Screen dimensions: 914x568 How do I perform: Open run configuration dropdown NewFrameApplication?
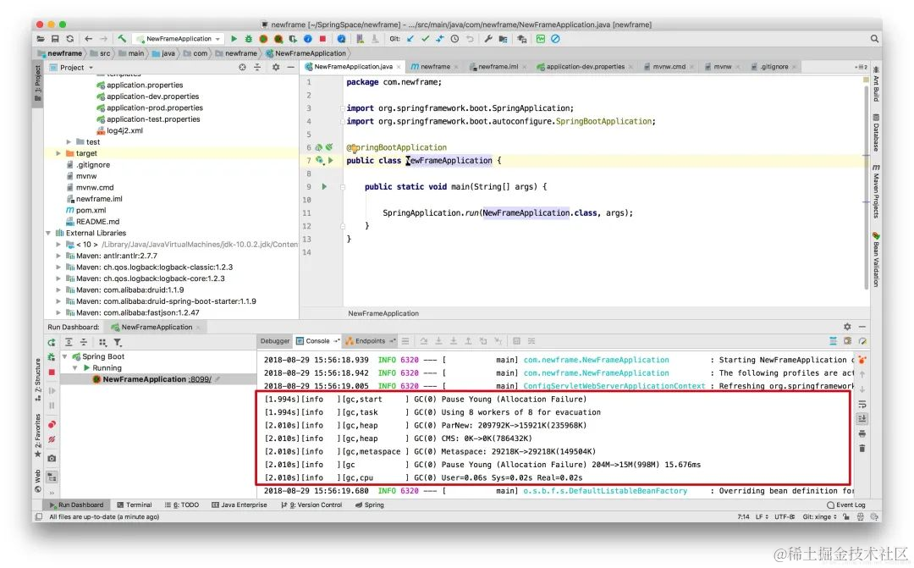click(x=179, y=38)
